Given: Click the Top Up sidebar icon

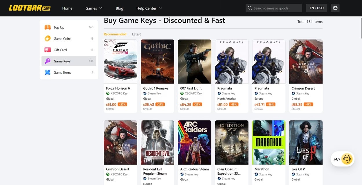Looking at the screenshot, I should click(x=47, y=27).
